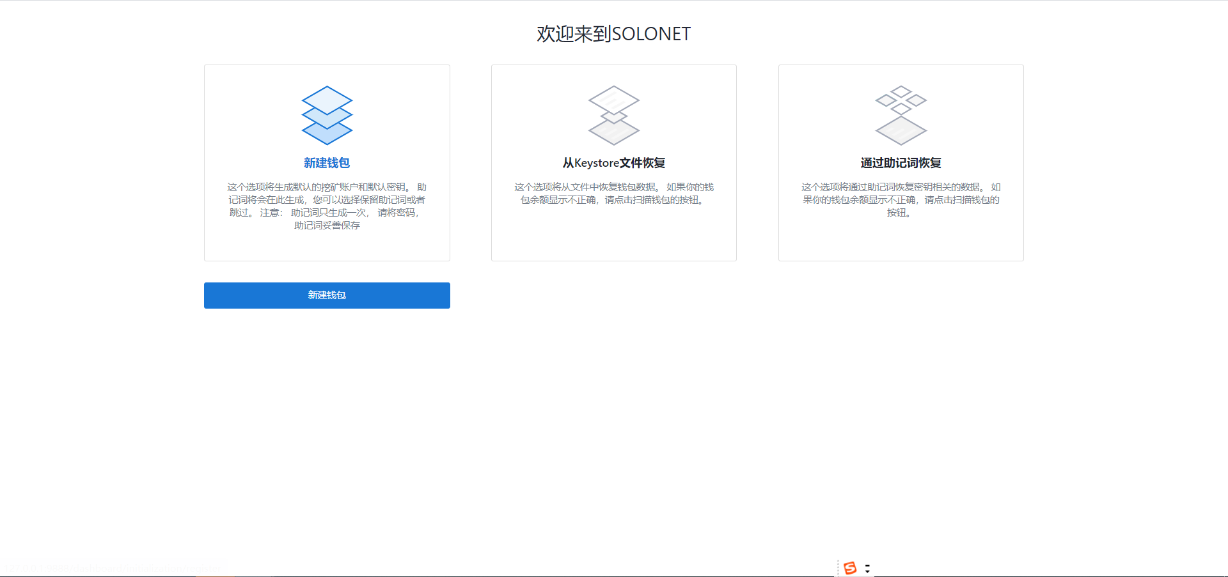Click the blue stacked-layers new wallet icon
The height and width of the screenshot is (577, 1228).
327,116
